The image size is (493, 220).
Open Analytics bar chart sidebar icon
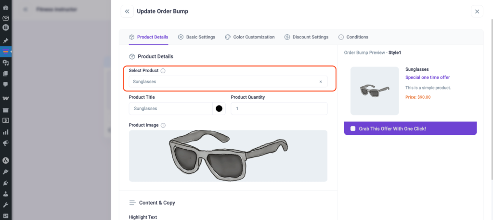5,132
